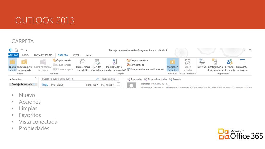The image size is (265, 149).
Task: Show Todo messages filter
Action: click(45, 85)
